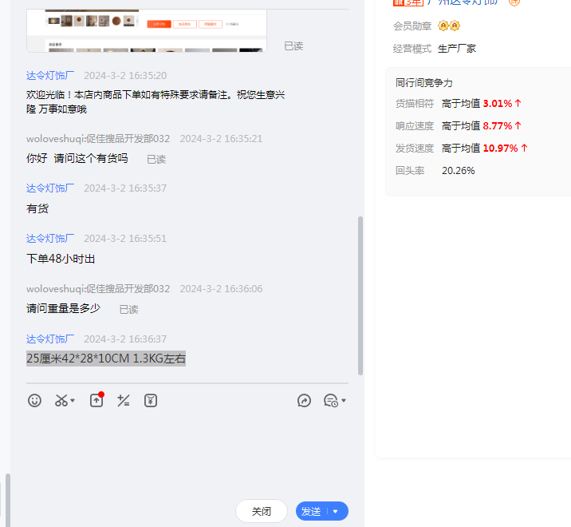Open the emoji picker in chat toolbar
Screen dimensions: 571x527
[34, 401]
